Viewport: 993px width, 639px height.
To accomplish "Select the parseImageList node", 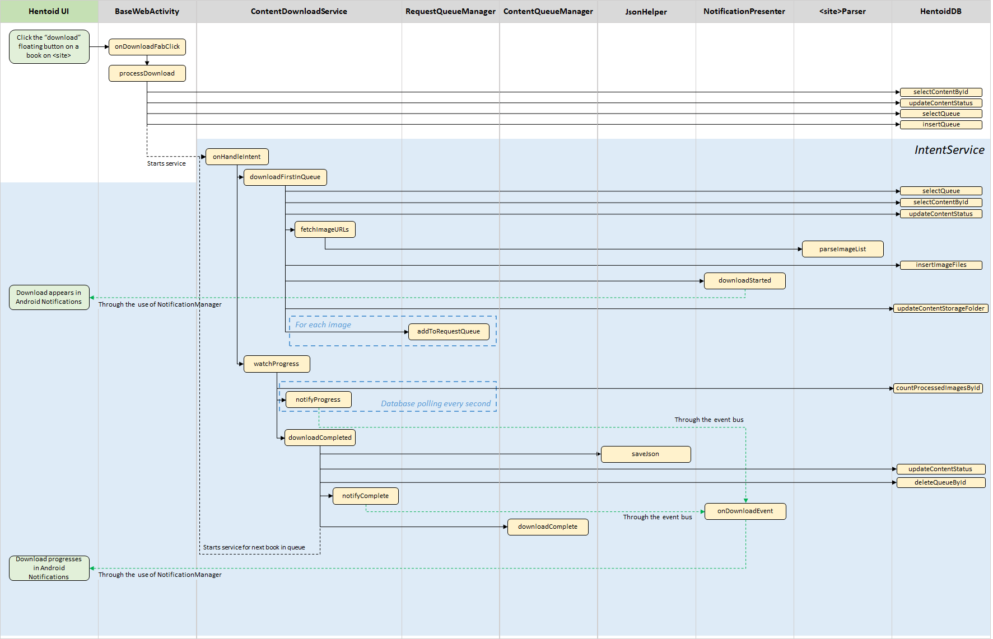I will [x=843, y=249].
